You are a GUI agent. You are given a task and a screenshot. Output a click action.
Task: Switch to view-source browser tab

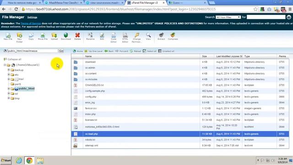(x=105, y=3)
